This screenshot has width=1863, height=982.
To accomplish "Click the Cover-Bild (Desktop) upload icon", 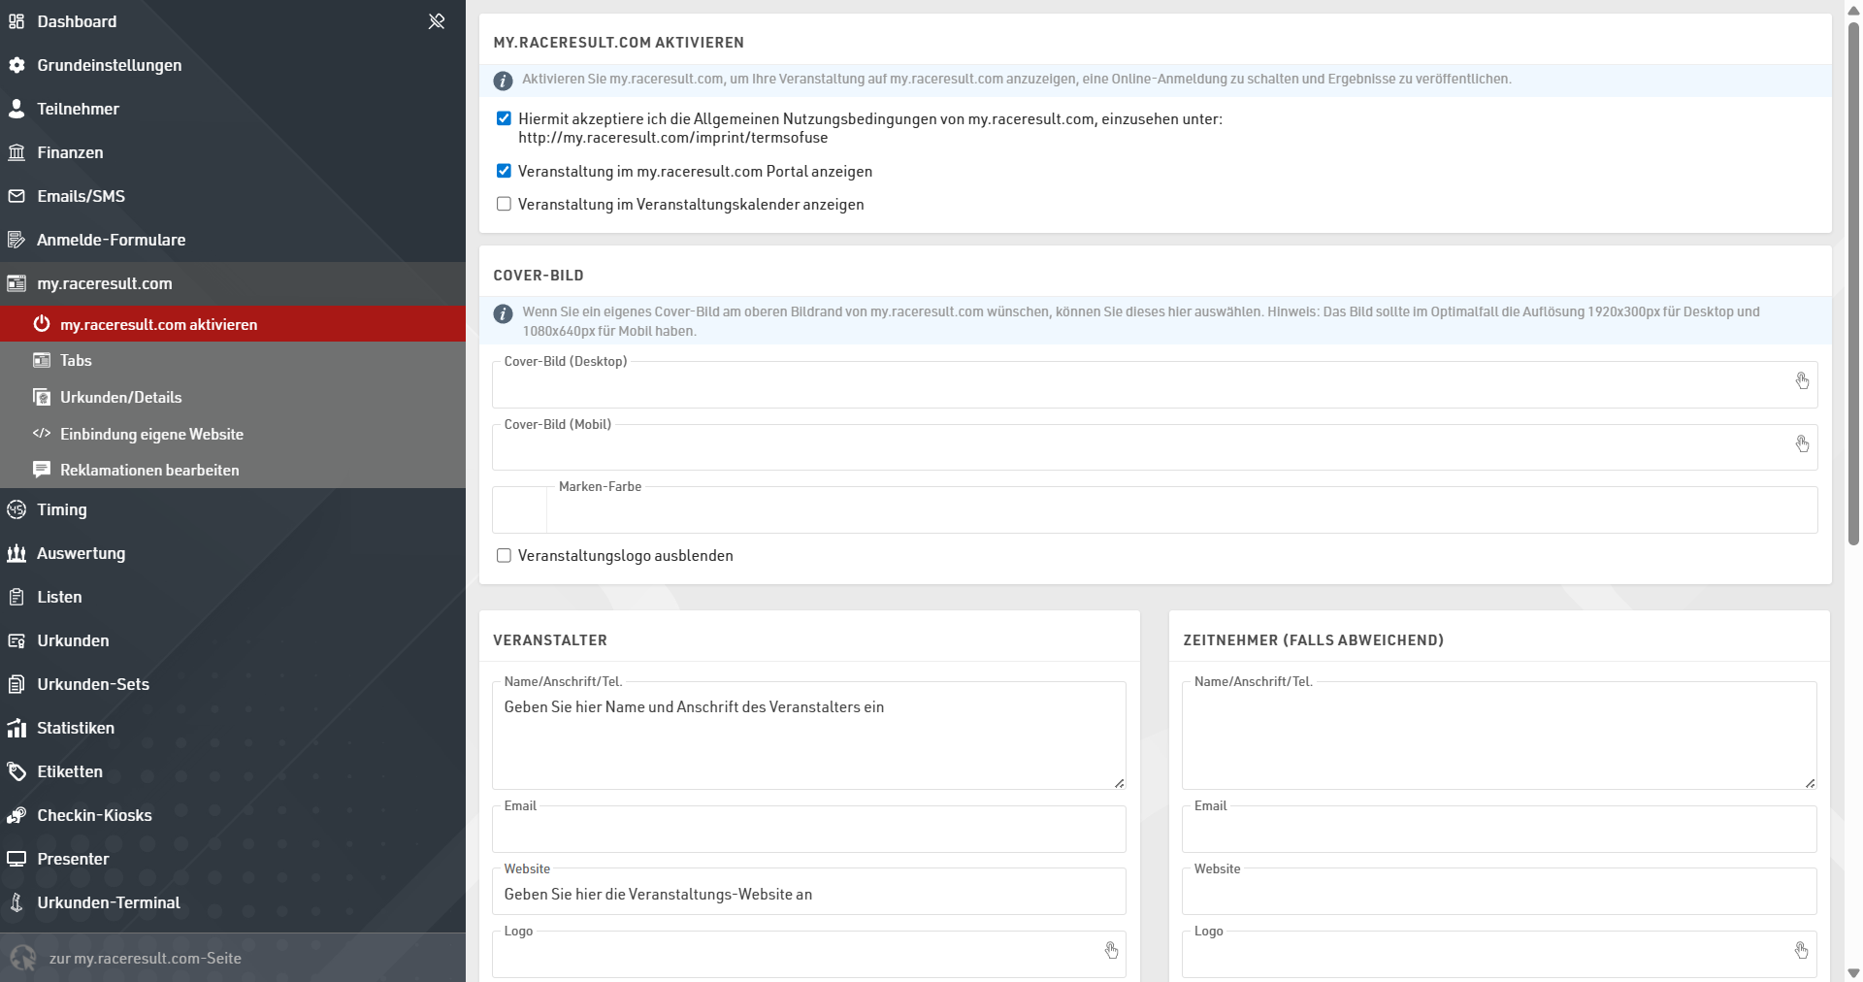I will point(1801,381).
